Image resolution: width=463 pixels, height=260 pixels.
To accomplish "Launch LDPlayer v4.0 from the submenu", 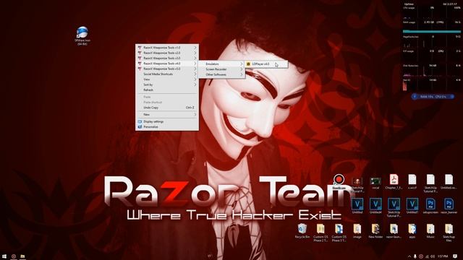I will coord(266,64).
